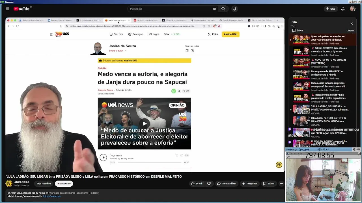Image resolution: width=362 pixels, height=203 pixels.
Task: Open more actions three-dot menu
Action: [x=281, y=184]
